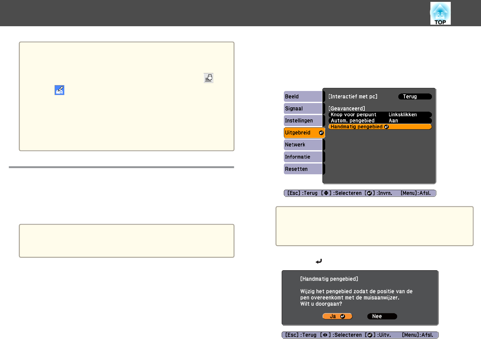
Task: Select Autom. pengebied setting row
Action: pyautogui.click(x=380, y=121)
